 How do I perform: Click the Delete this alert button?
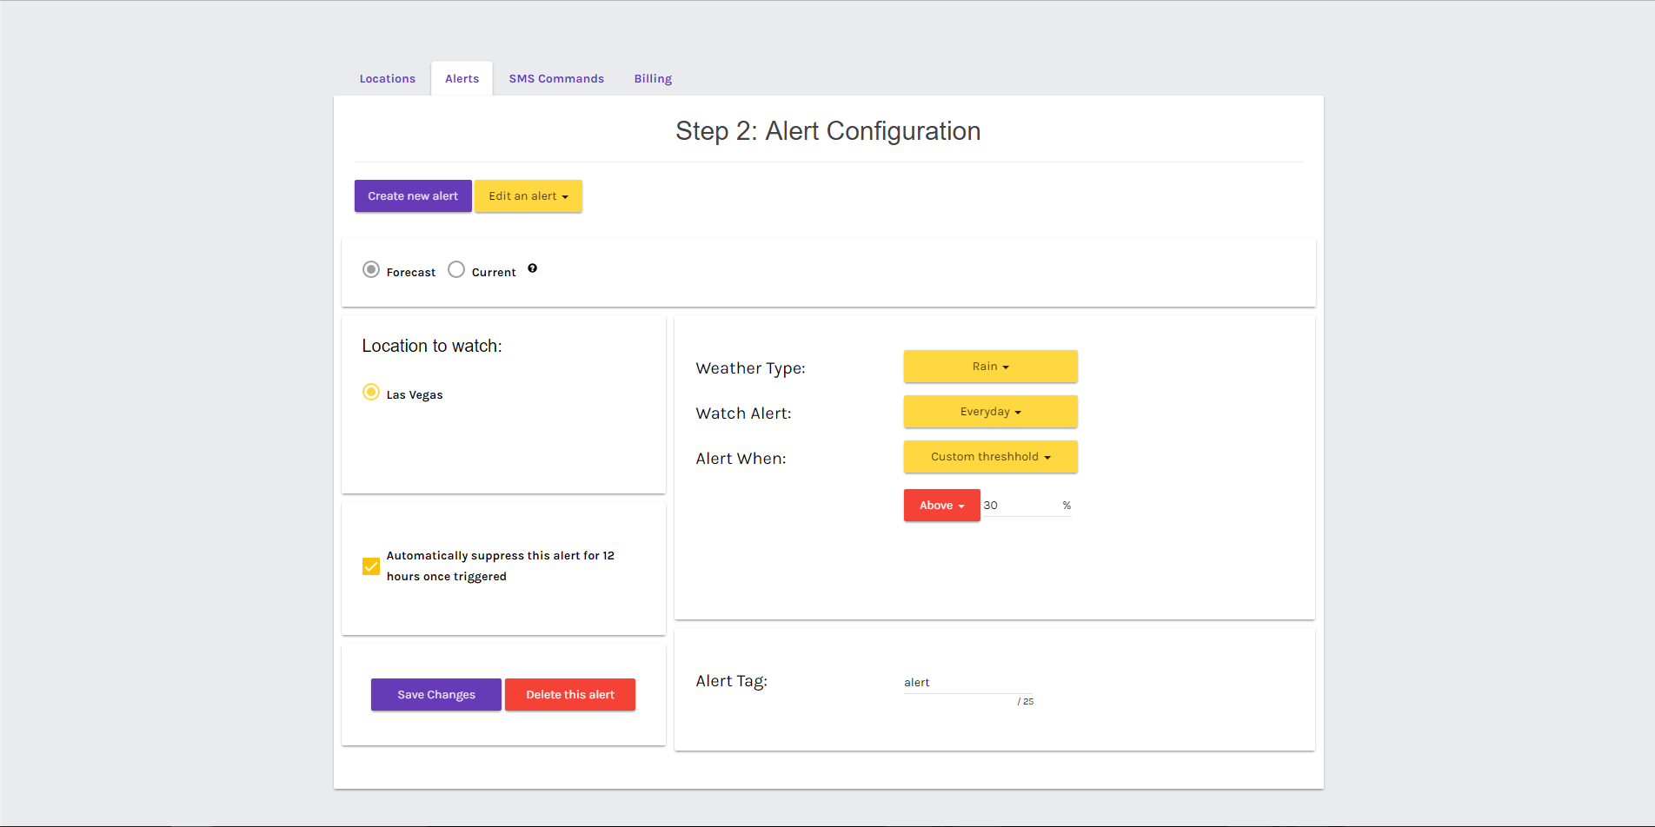point(570,695)
